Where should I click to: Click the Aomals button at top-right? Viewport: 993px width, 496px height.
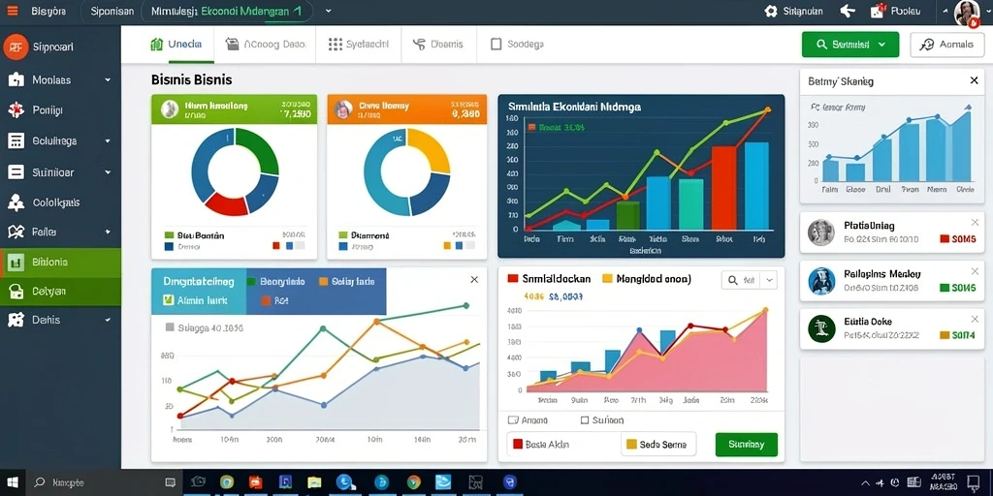coord(946,45)
